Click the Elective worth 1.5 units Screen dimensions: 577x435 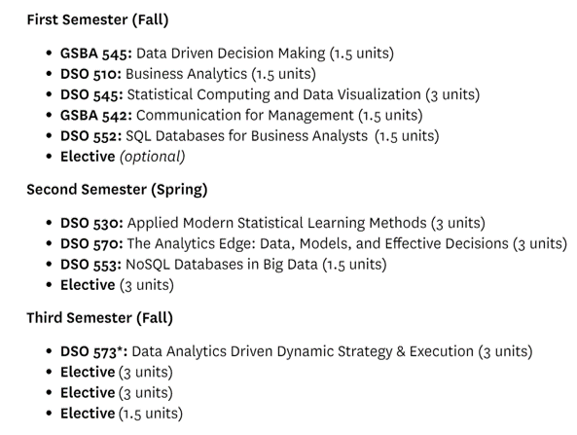pos(122,414)
